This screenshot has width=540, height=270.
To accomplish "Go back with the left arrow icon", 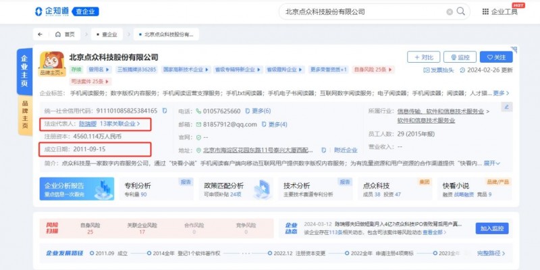I will pyautogui.click(x=40, y=34).
